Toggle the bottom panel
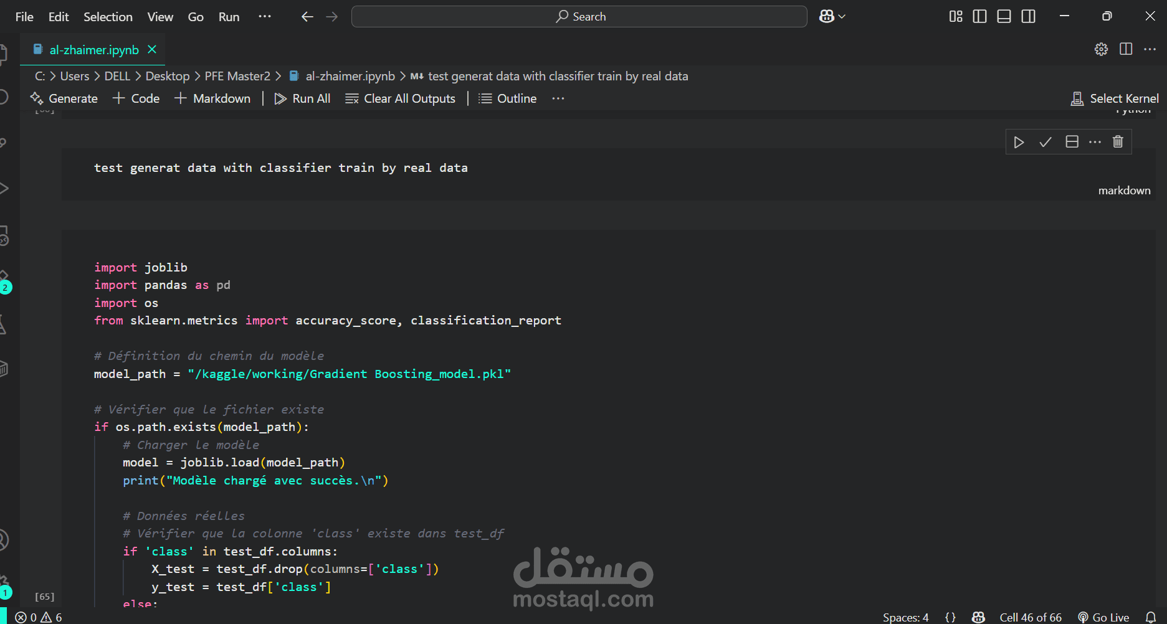The width and height of the screenshot is (1167, 624). click(x=1004, y=17)
